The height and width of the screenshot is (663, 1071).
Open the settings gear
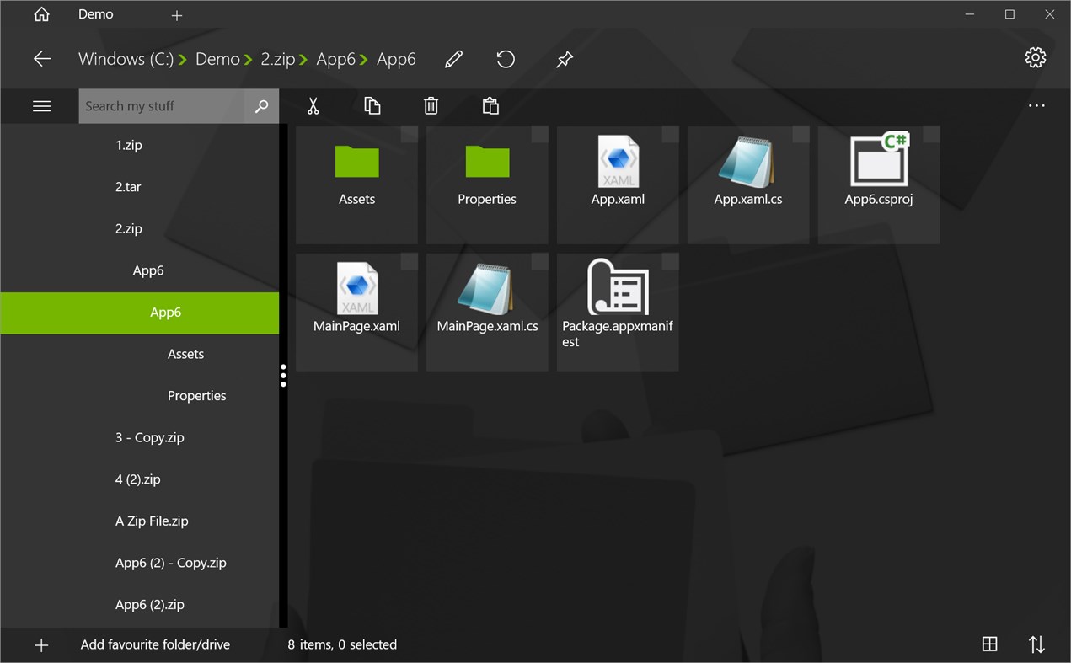[1035, 57]
